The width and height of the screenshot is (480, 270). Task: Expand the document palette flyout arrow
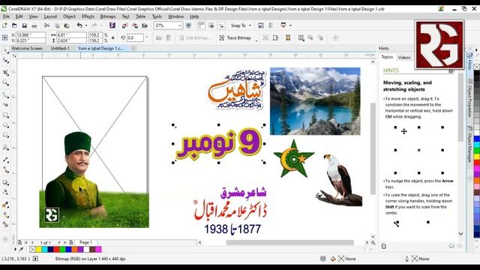[15, 250]
